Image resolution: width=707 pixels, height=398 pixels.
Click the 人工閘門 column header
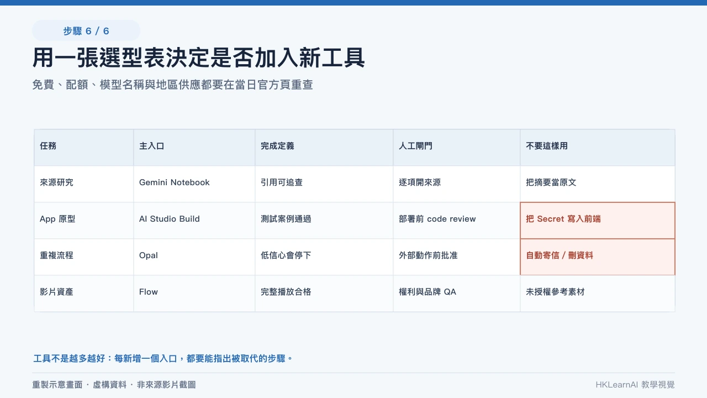(457, 148)
